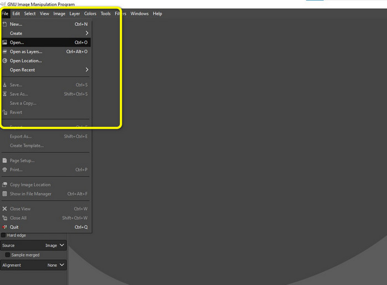
Task: Click the Revert icon
Action: [4, 112]
